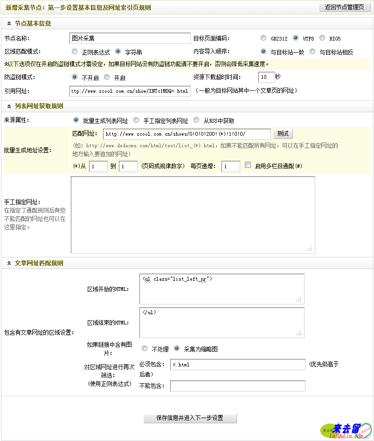374x441 pixels.
Task: Select BIG5 target page encoding
Action: coord(322,38)
